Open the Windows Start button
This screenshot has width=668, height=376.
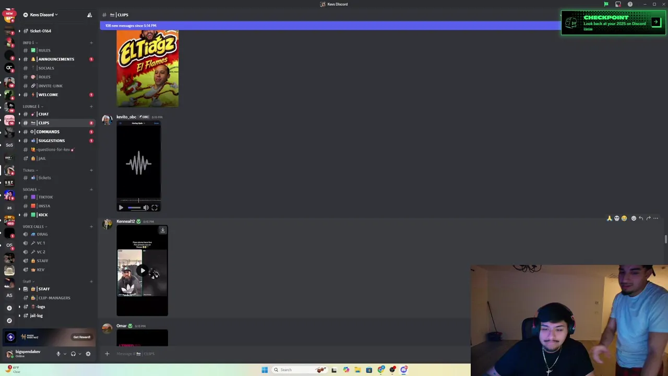[265, 370]
